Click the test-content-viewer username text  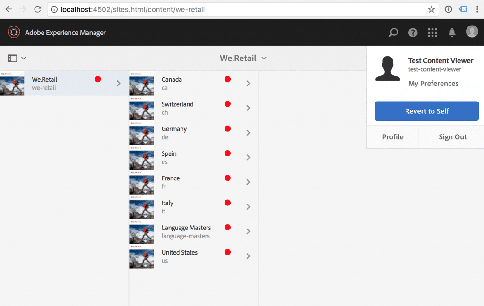(x=435, y=69)
